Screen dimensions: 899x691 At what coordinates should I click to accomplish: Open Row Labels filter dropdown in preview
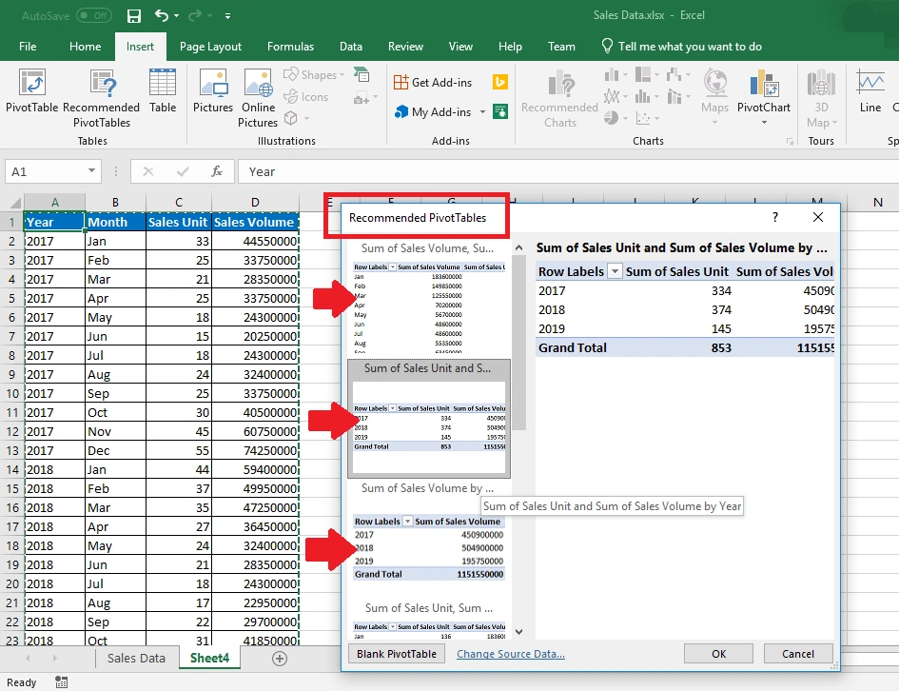tap(615, 271)
